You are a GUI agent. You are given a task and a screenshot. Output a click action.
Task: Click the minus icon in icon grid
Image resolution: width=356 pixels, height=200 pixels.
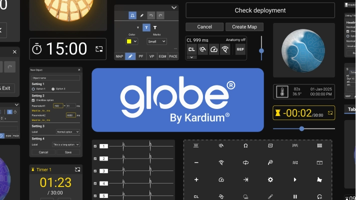196,162
